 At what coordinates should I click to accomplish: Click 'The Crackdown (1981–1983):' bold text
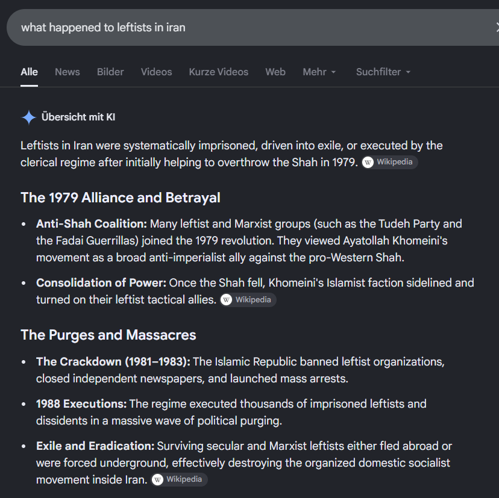pos(113,361)
